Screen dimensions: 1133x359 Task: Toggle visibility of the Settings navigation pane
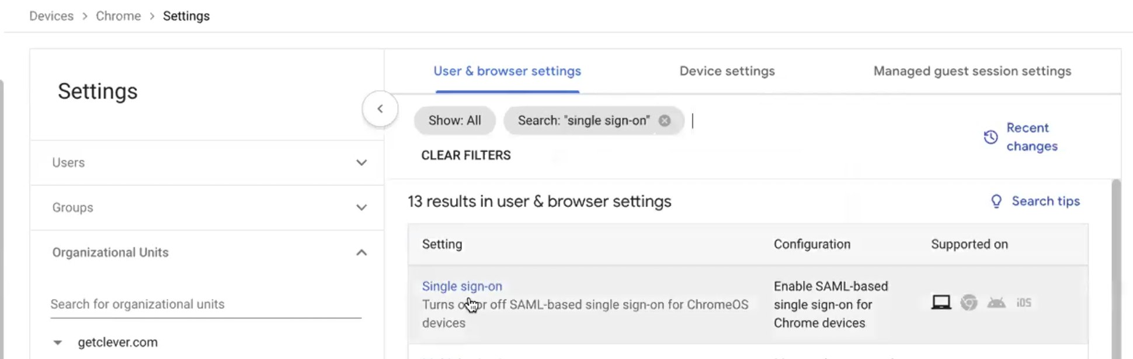[x=380, y=108]
